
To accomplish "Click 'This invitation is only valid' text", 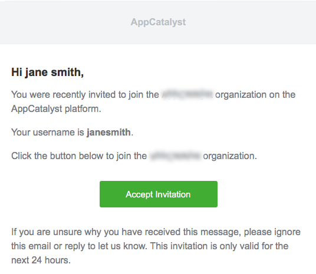I will tap(205, 246).
